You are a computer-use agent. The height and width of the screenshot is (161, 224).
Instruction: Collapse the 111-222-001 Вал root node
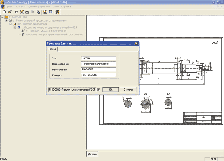(x=2, y=17)
